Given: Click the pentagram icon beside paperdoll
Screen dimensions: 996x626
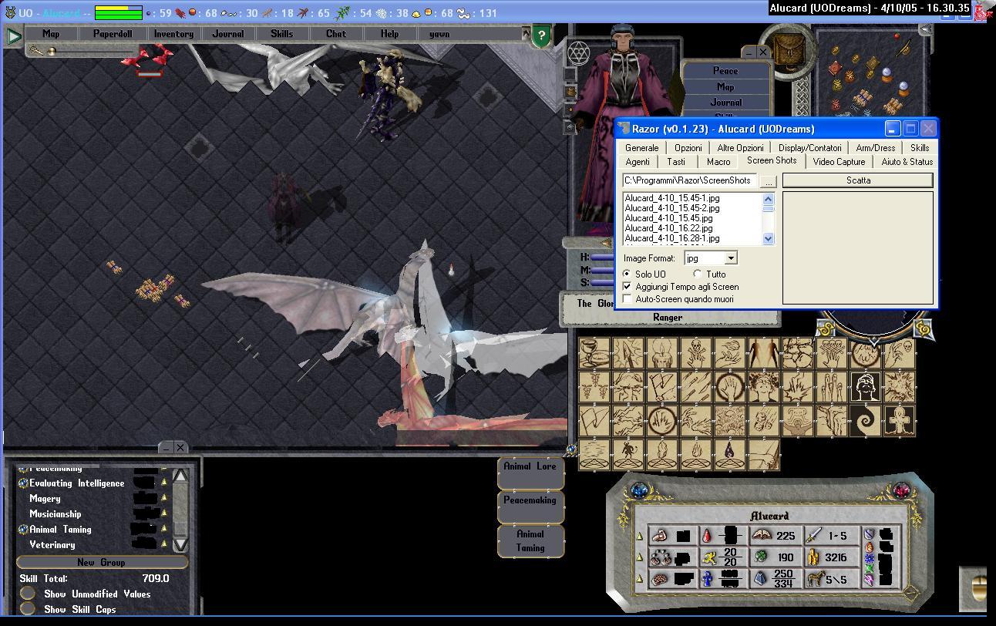Looking at the screenshot, I should tap(579, 53).
